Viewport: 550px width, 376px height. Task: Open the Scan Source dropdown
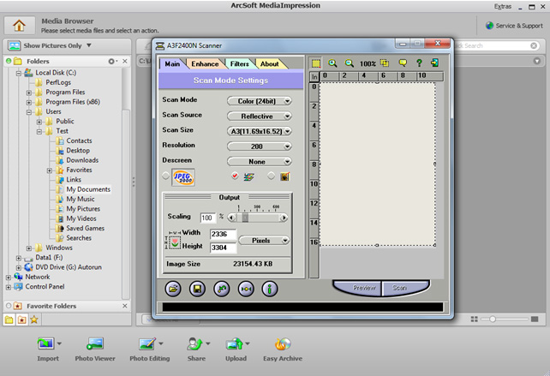point(260,116)
